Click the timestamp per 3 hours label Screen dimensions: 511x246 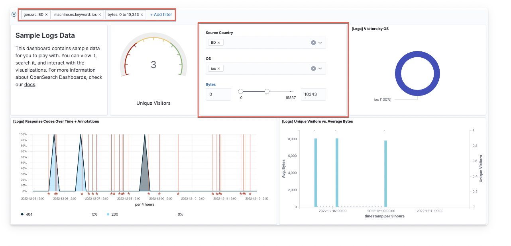point(385,217)
